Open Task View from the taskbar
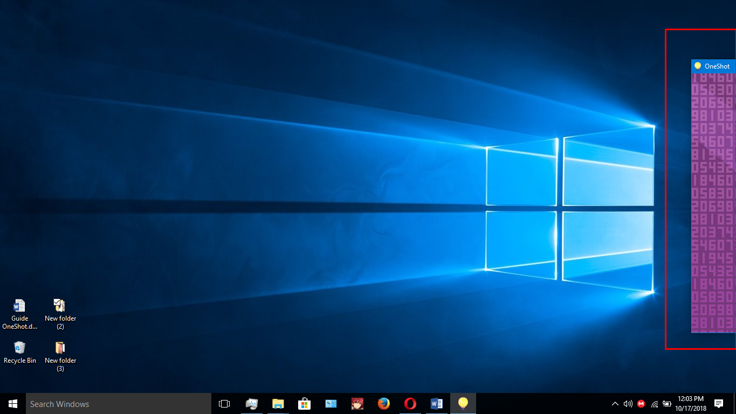The height and width of the screenshot is (414, 736). [x=224, y=404]
